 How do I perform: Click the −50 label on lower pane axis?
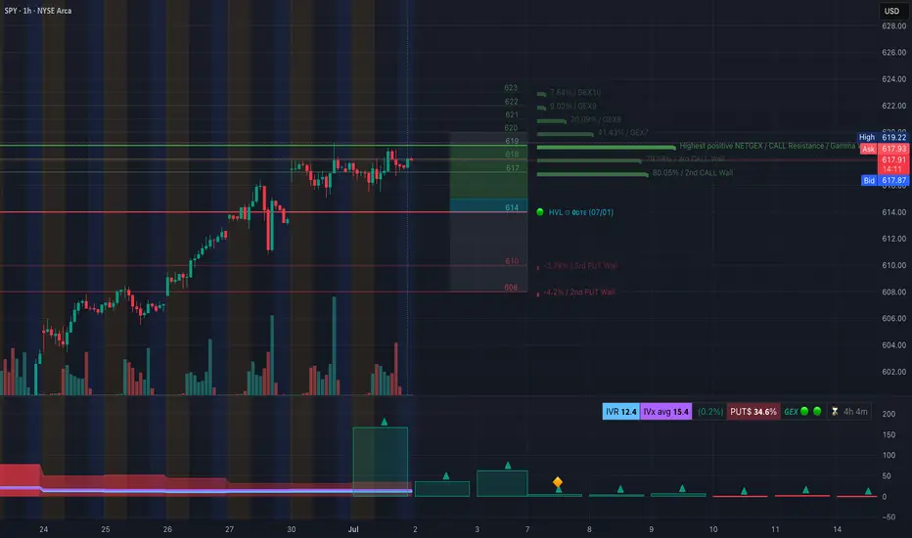[888, 517]
